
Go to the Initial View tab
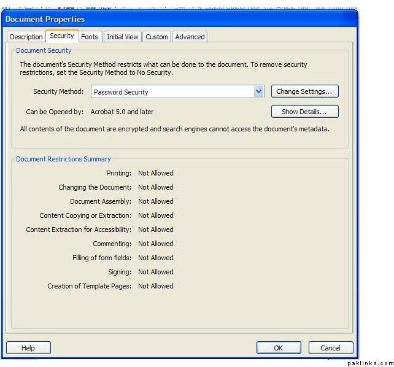pos(123,37)
